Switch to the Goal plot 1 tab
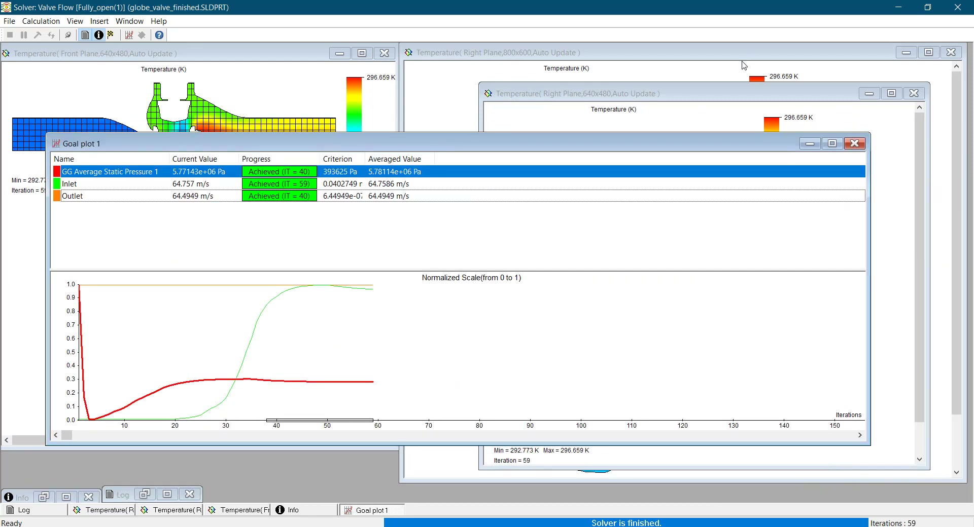974x527 pixels. [x=372, y=510]
